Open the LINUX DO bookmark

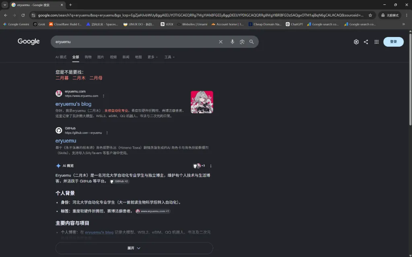click(x=138, y=24)
